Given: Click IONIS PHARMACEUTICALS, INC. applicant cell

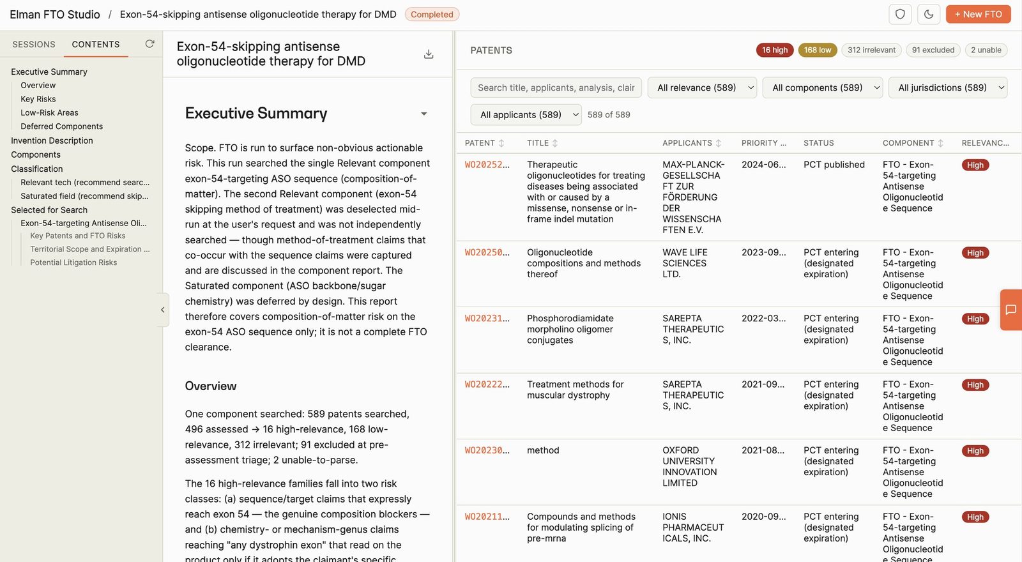Looking at the screenshot, I should (x=693, y=528).
